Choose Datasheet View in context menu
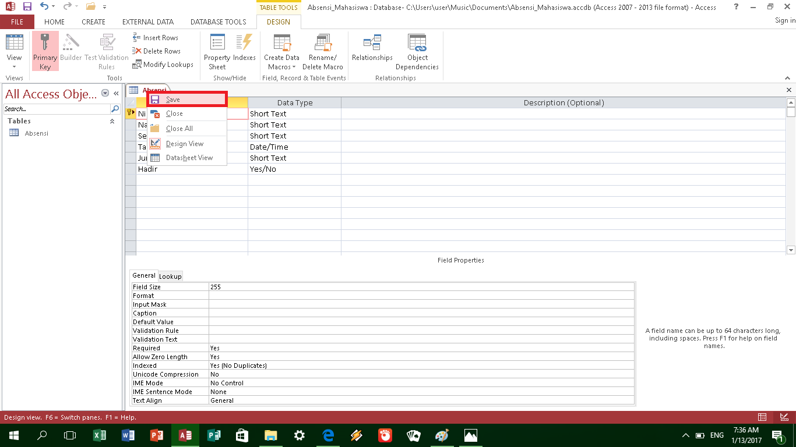This screenshot has width=796, height=447. point(186,158)
